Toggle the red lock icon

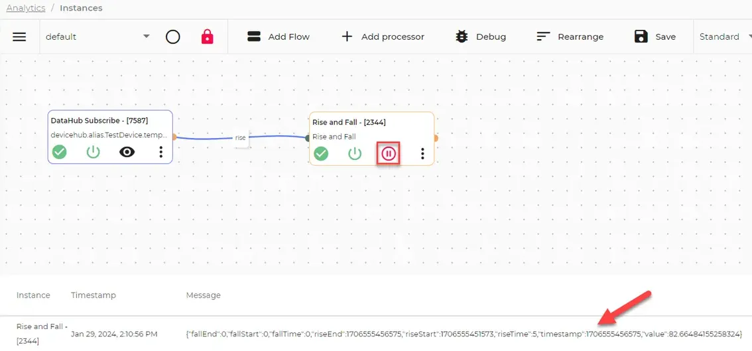click(207, 36)
